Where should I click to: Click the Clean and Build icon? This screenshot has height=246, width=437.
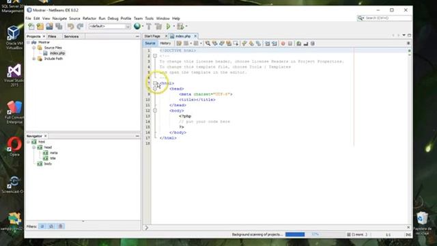pos(158,27)
